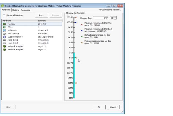Click the SCSI controller 0 icon

(x=4, y=37)
